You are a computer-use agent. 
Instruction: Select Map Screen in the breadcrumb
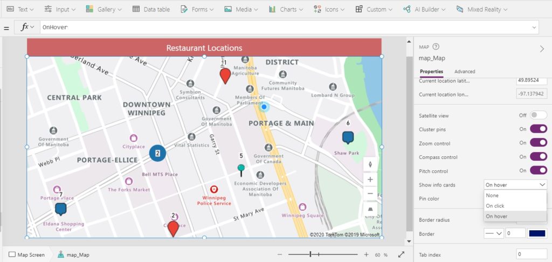tap(27, 254)
